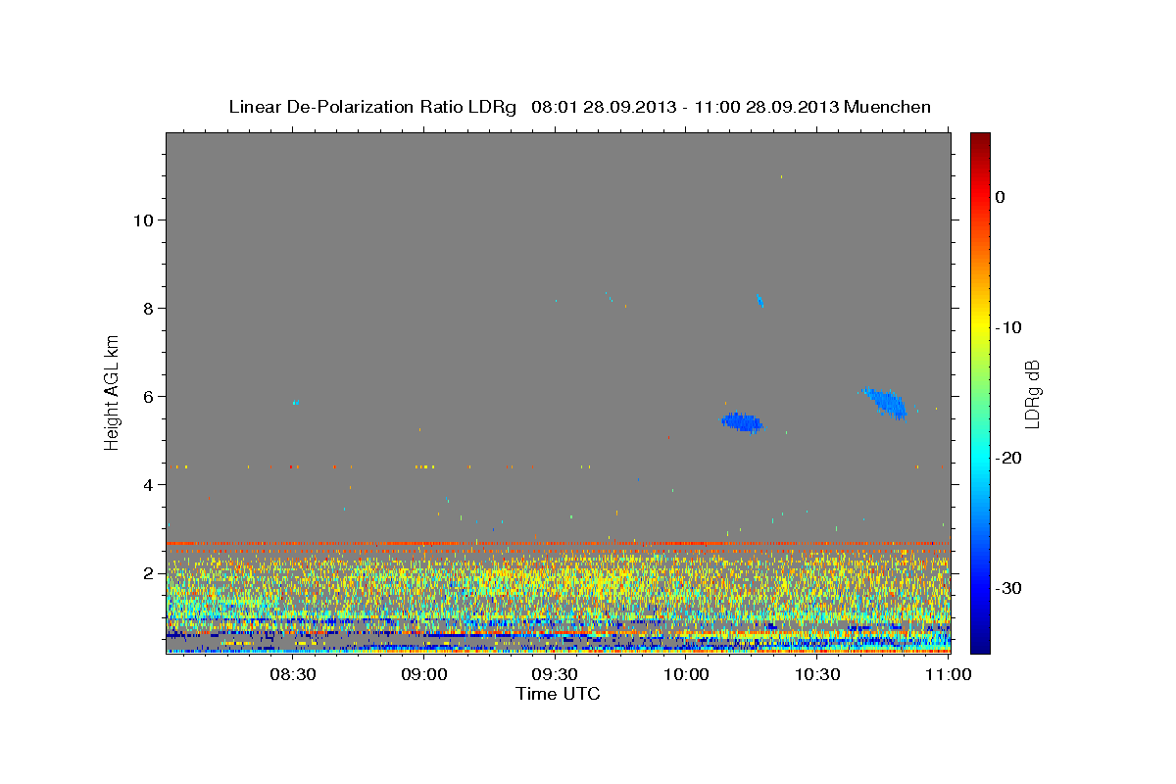Click the dark red top of the colorbar
This screenshot has height=784, width=1176.
click(x=980, y=142)
